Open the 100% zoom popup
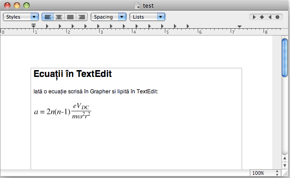 tap(265, 173)
